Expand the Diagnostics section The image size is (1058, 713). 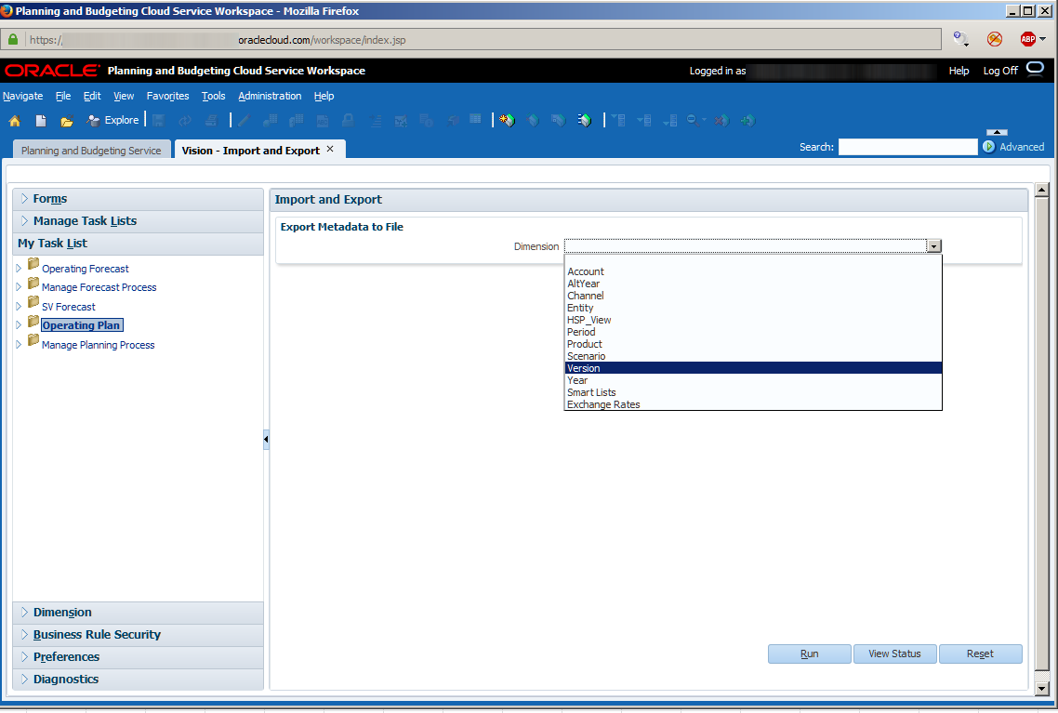(x=24, y=679)
